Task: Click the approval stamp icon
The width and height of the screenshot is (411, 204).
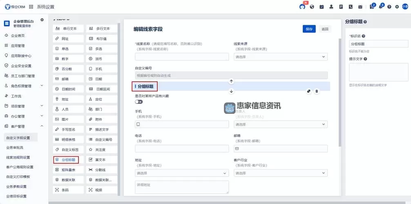Action: [331, 7]
